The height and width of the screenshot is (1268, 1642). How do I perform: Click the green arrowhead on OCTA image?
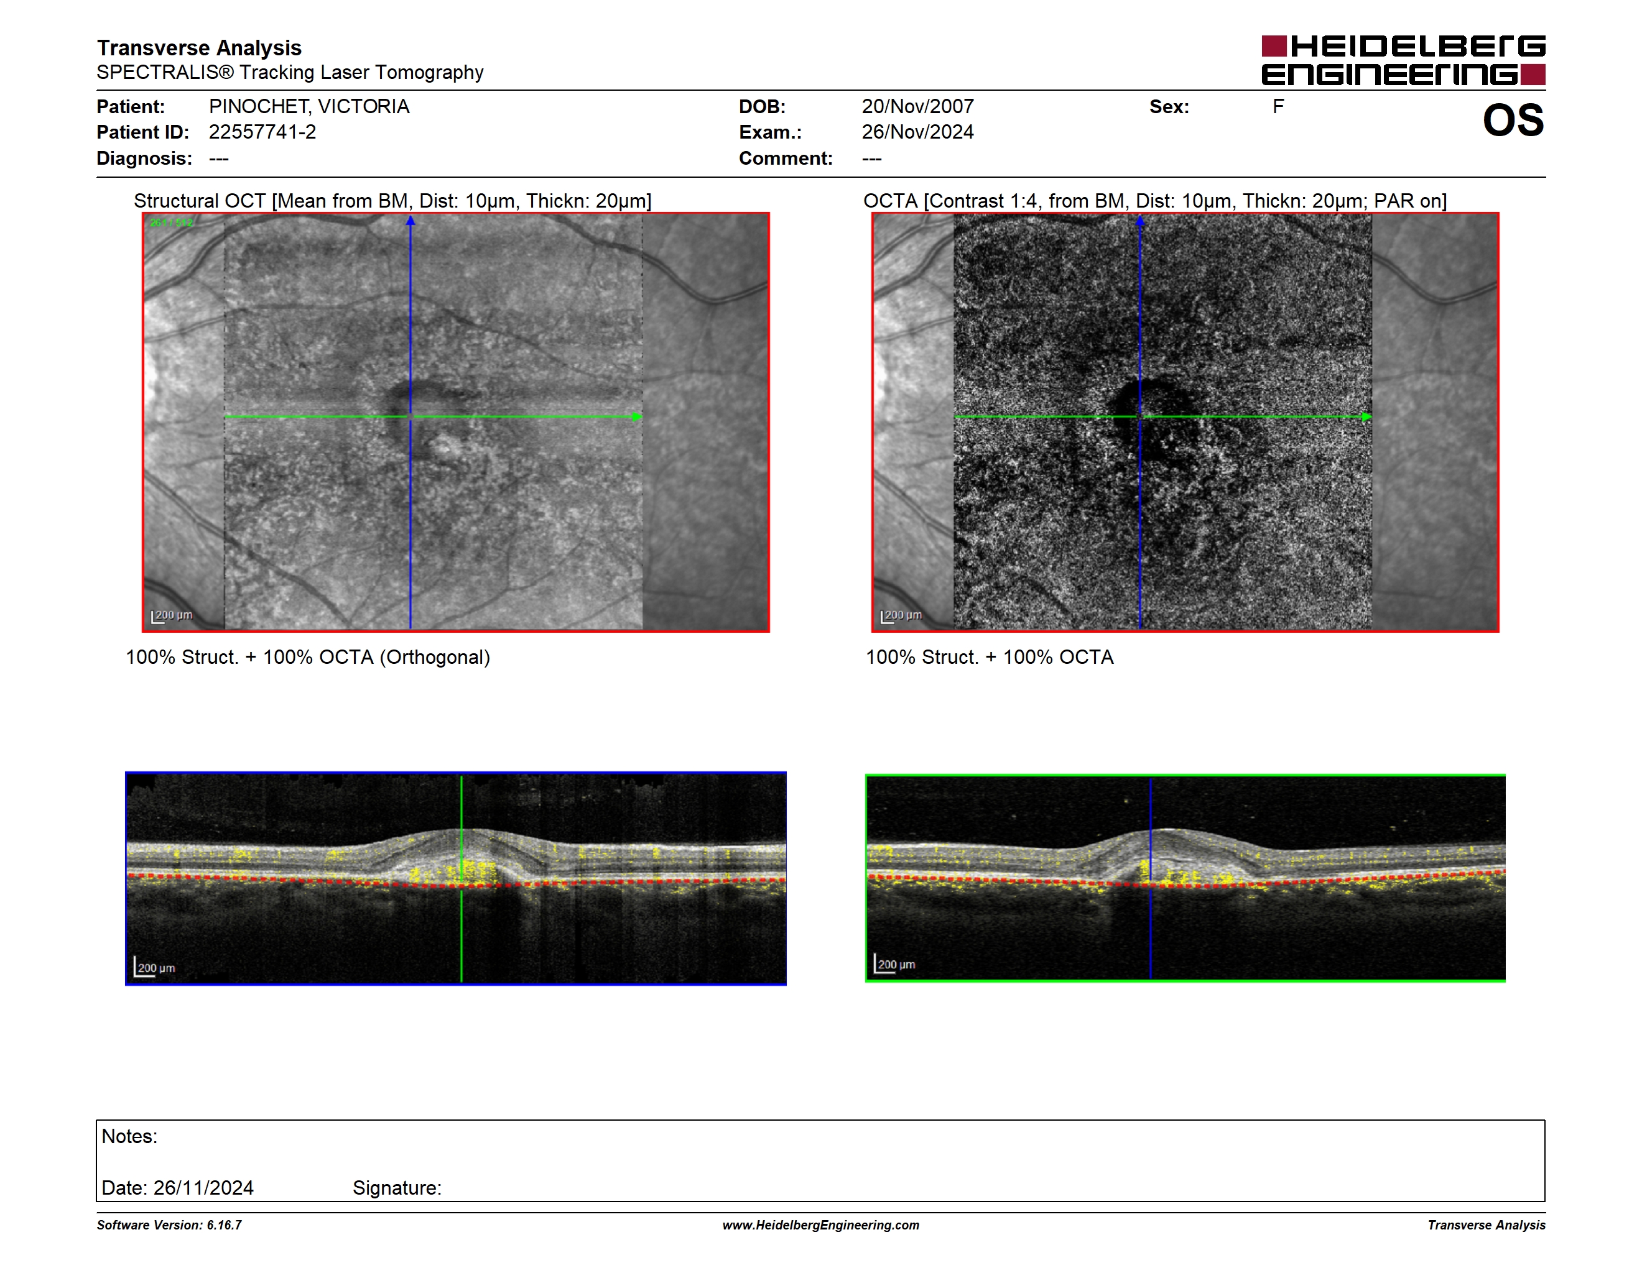pos(1366,417)
